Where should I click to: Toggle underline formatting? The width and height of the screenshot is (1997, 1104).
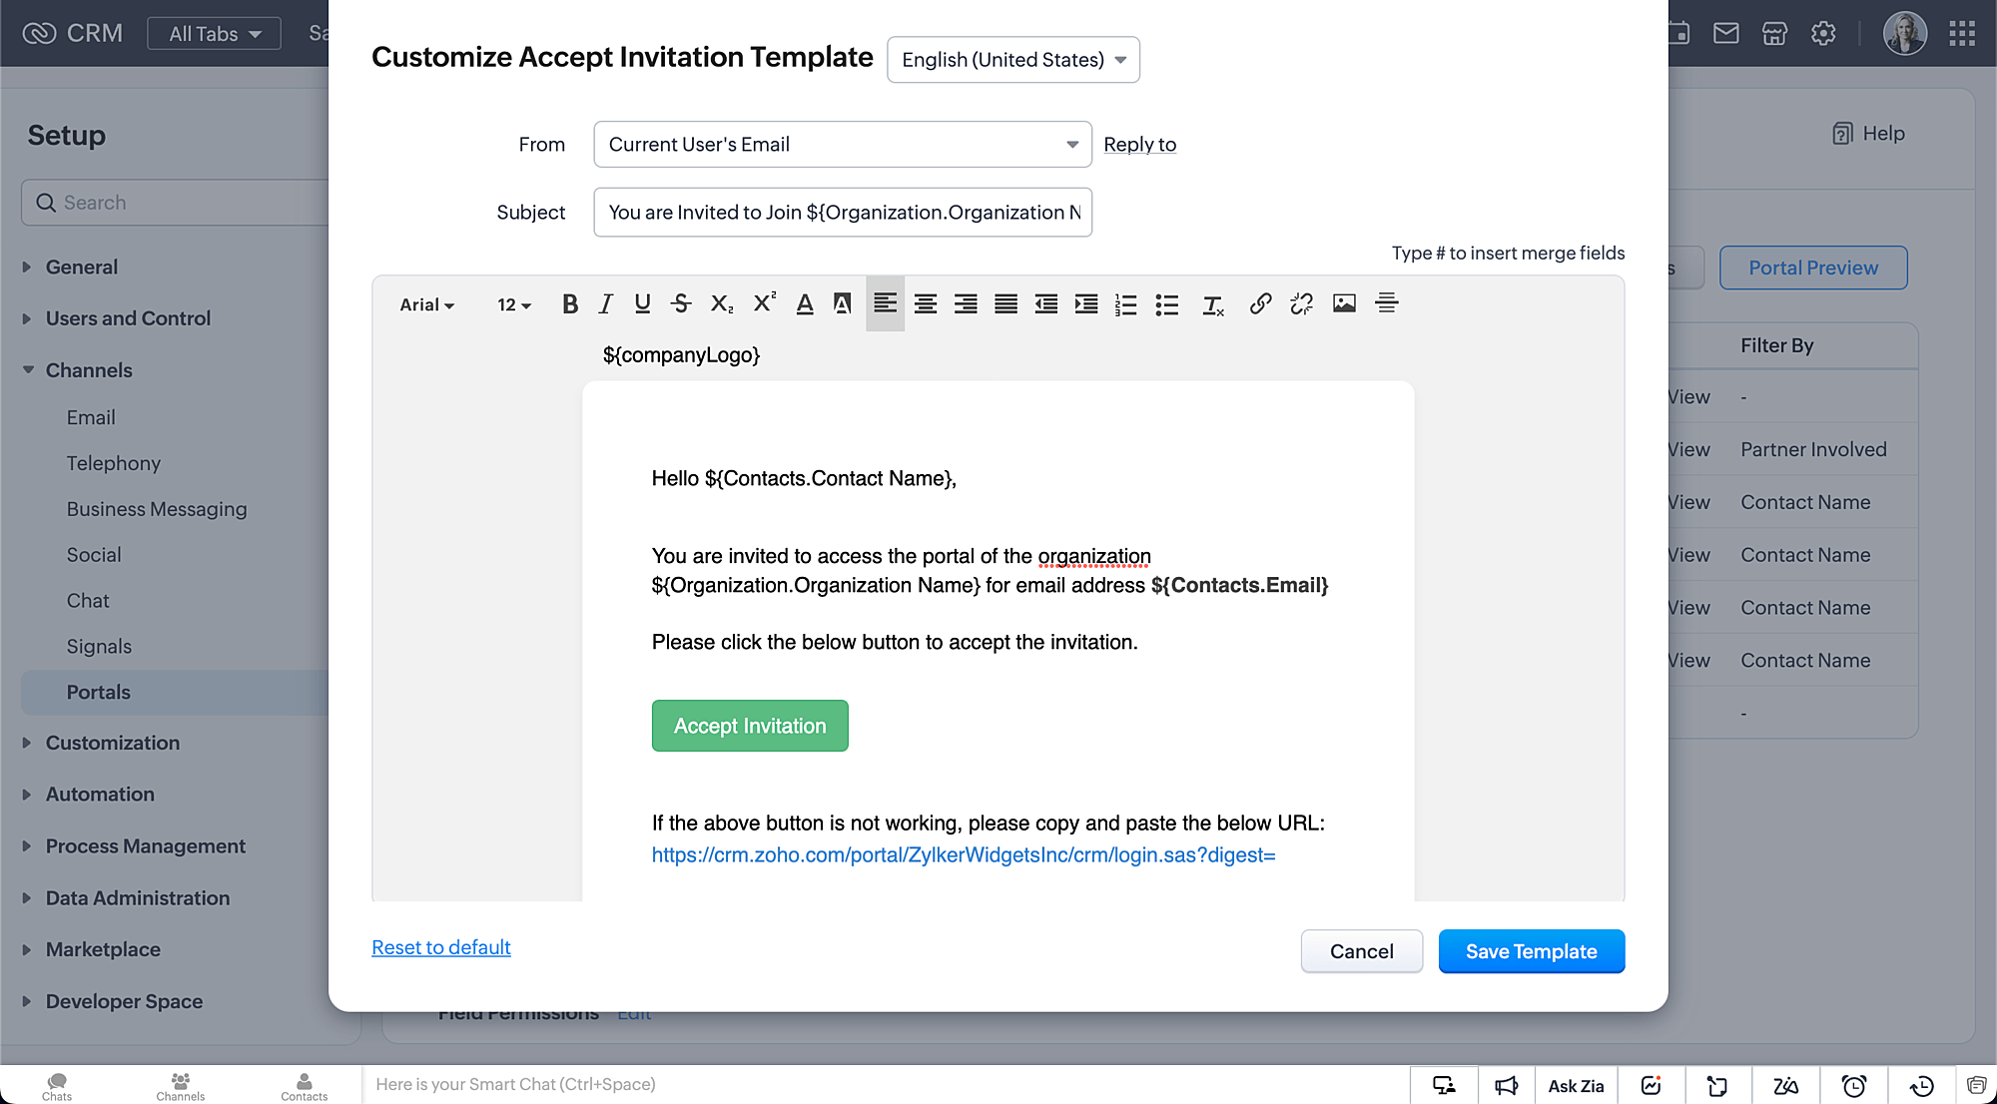click(642, 304)
